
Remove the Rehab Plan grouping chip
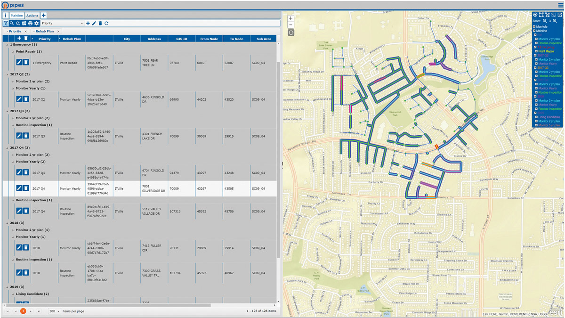[58, 31]
